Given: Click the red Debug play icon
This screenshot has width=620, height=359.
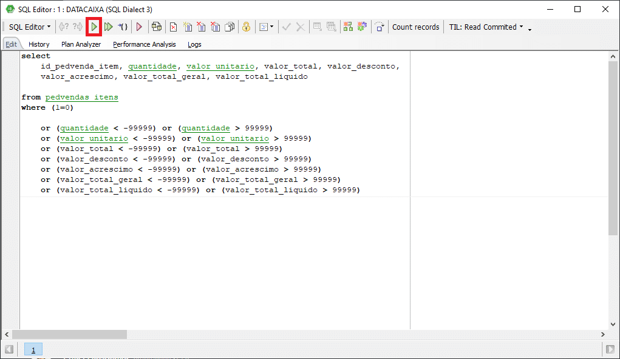Looking at the screenshot, I should coord(139,27).
